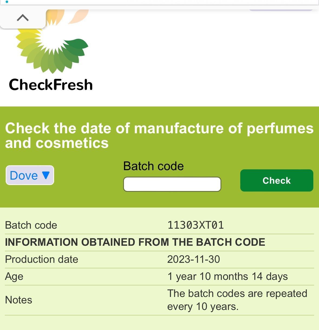
Task: Click the age value 1 year 10 months
Action: pyautogui.click(x=227, y=276)
